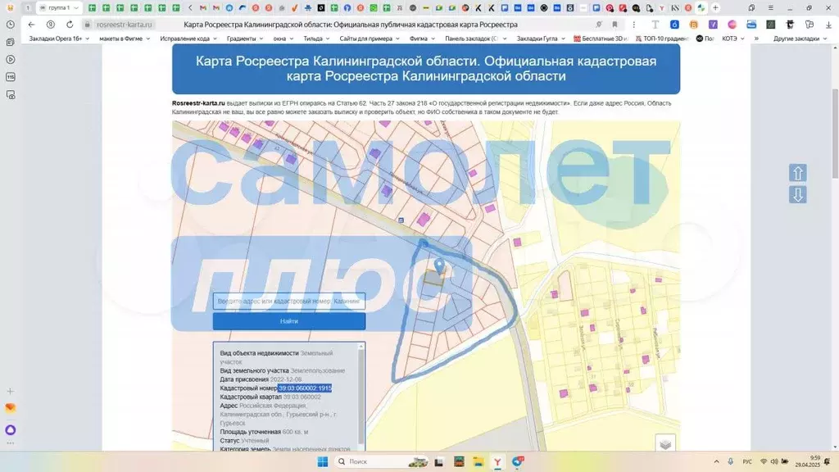Click the page scroll-up arrow button

[x=798, y=173]
